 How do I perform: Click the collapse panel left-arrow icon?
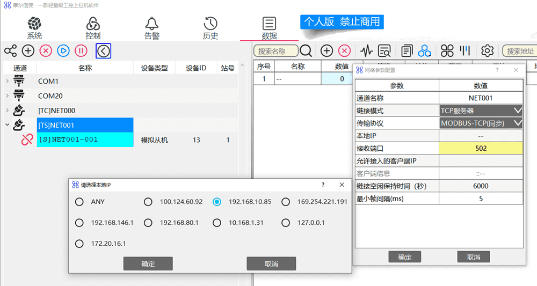coord(103,51)
